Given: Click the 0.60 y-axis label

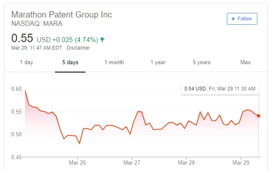Looking at the screenshot, I should [17, 89].
